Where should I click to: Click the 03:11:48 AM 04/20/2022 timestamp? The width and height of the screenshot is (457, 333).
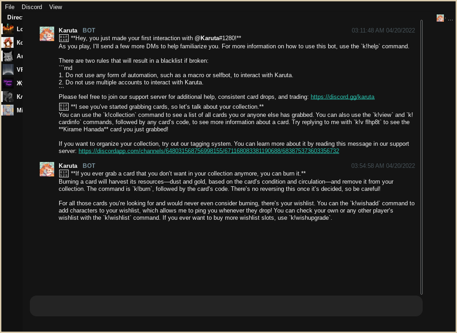(383, 30)
